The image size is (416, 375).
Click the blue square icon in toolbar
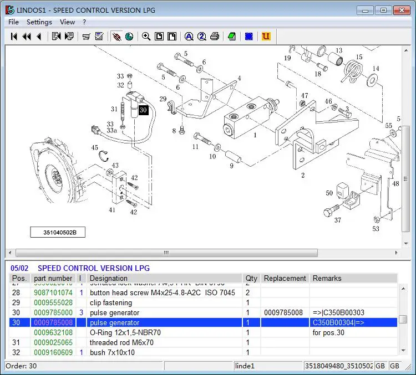pyautogui.click(x=249, y=37)
